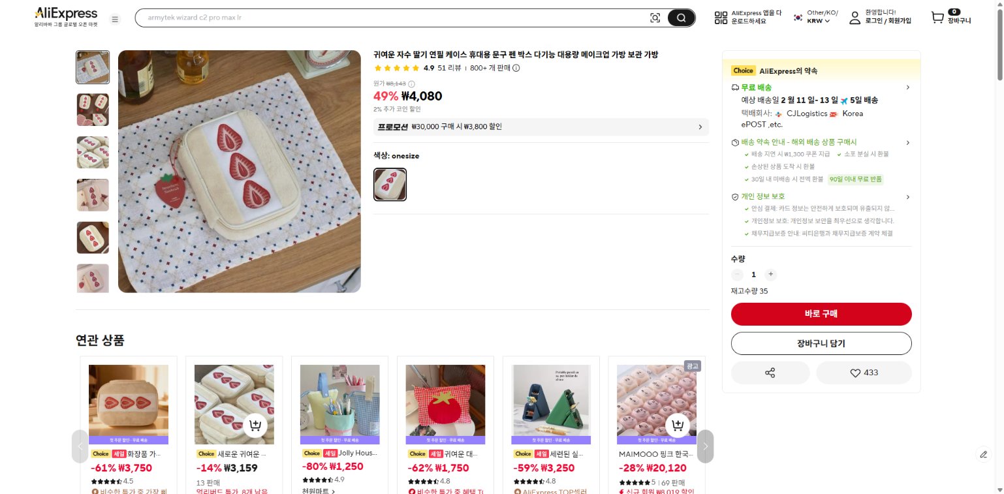Click the AliExpress app download QR icon
Screen dimensions: 1004x494
click(719, 18)
